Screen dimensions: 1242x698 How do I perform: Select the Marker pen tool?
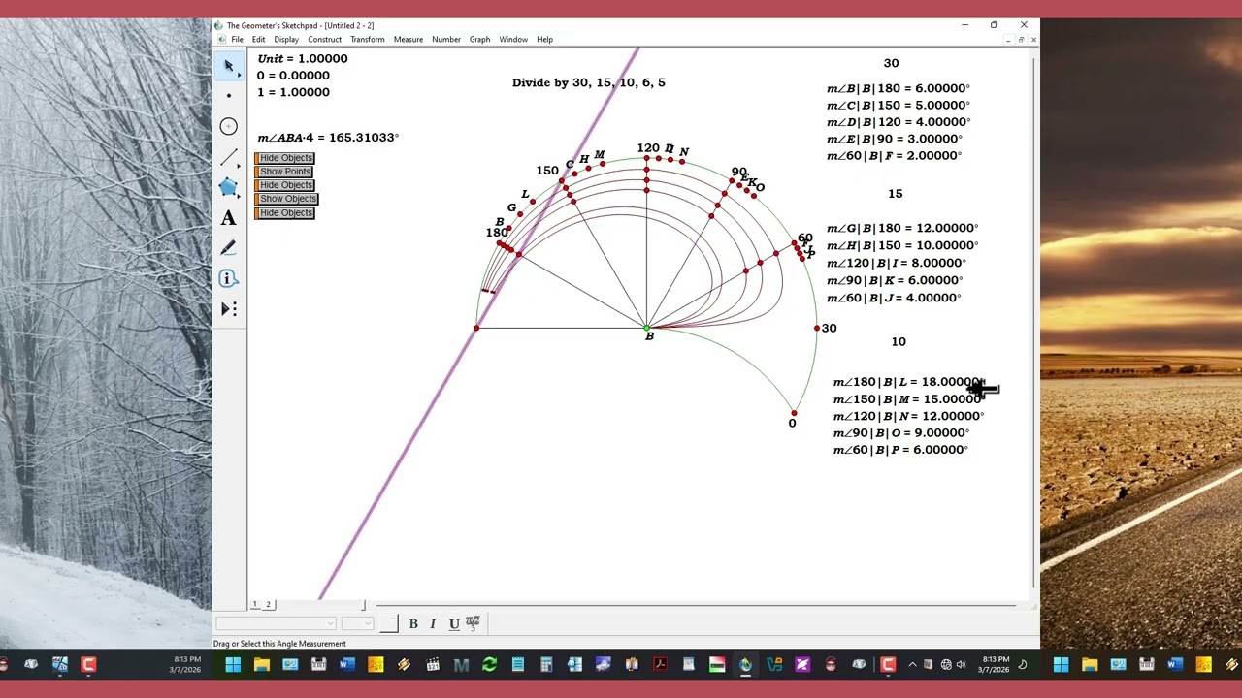[229, 248]
